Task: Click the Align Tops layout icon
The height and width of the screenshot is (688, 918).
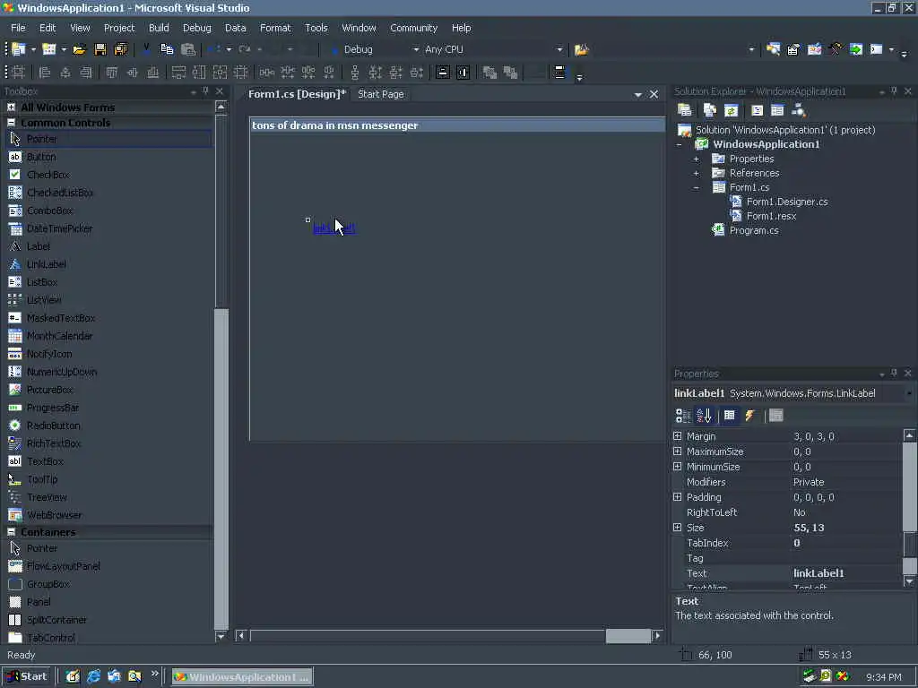Action: pyautogui.click(x=111, y=73)
